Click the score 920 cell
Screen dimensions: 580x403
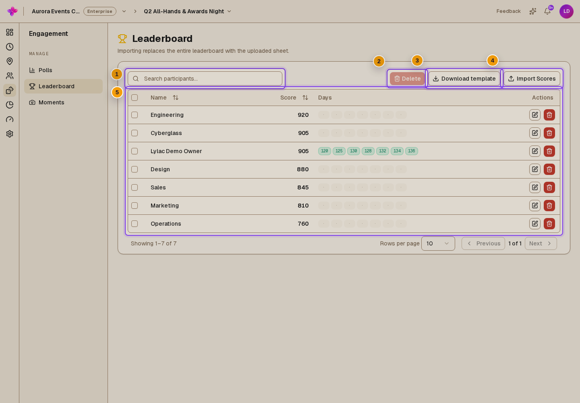[303, 115]
